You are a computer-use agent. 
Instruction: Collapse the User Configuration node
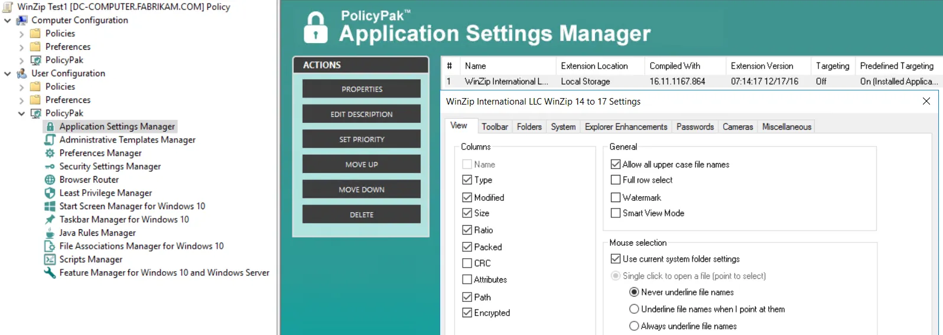(x=8, y=74)
